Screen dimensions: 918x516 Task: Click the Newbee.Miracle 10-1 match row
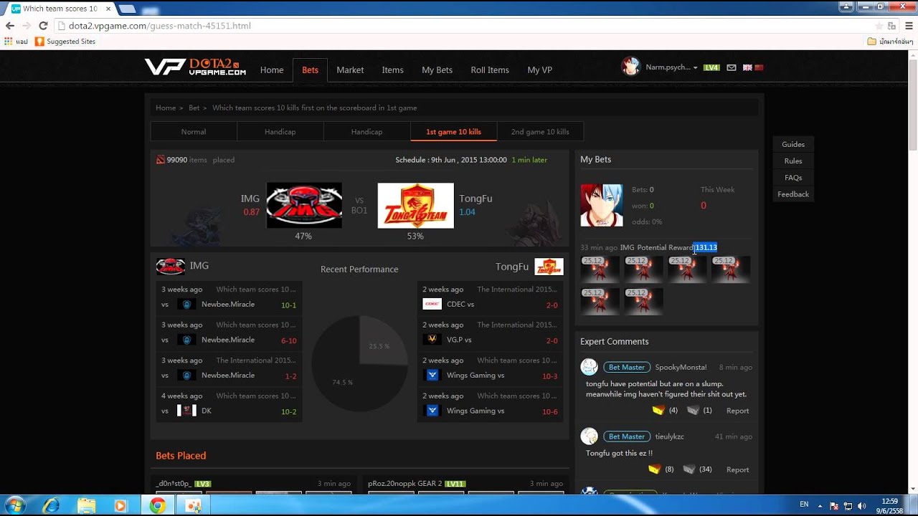[229, 297]
